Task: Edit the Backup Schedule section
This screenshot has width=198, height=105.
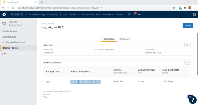Action: pyautogui.click(x=187, y=63)
